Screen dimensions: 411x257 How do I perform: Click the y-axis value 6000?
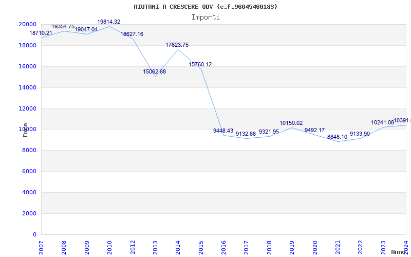(x=29, y=171)
